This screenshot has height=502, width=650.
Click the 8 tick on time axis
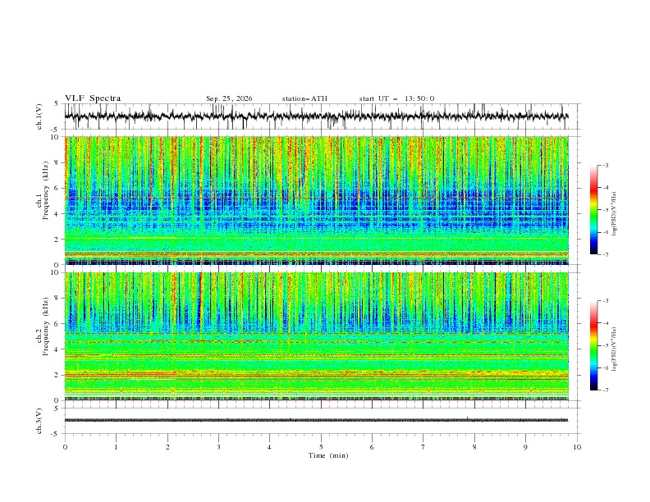(474, 447)
